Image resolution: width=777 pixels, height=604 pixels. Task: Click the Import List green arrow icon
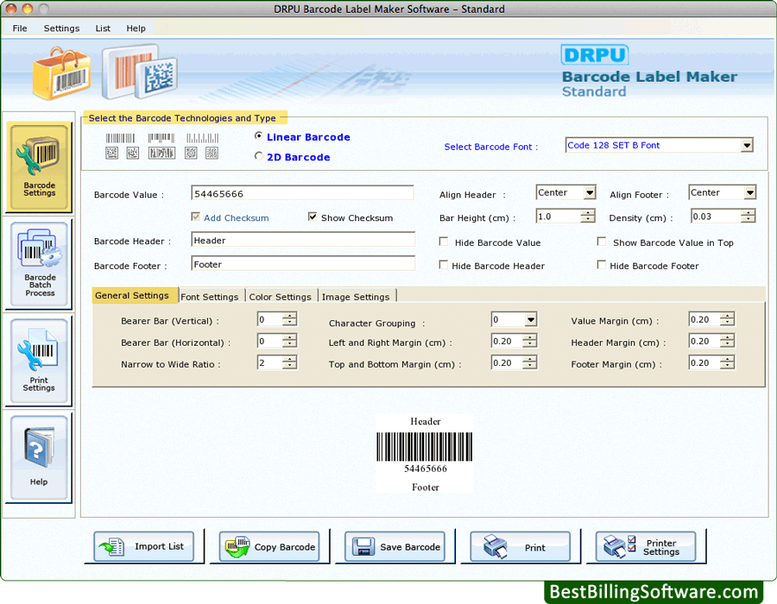click(x=111, y=547)
